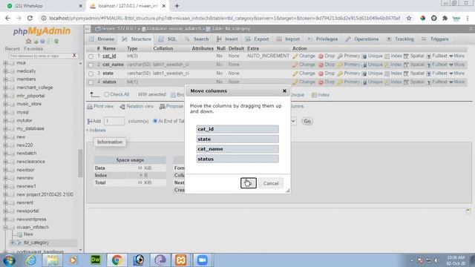Open Zoom from the taskbar

click(x=202, y=260)
